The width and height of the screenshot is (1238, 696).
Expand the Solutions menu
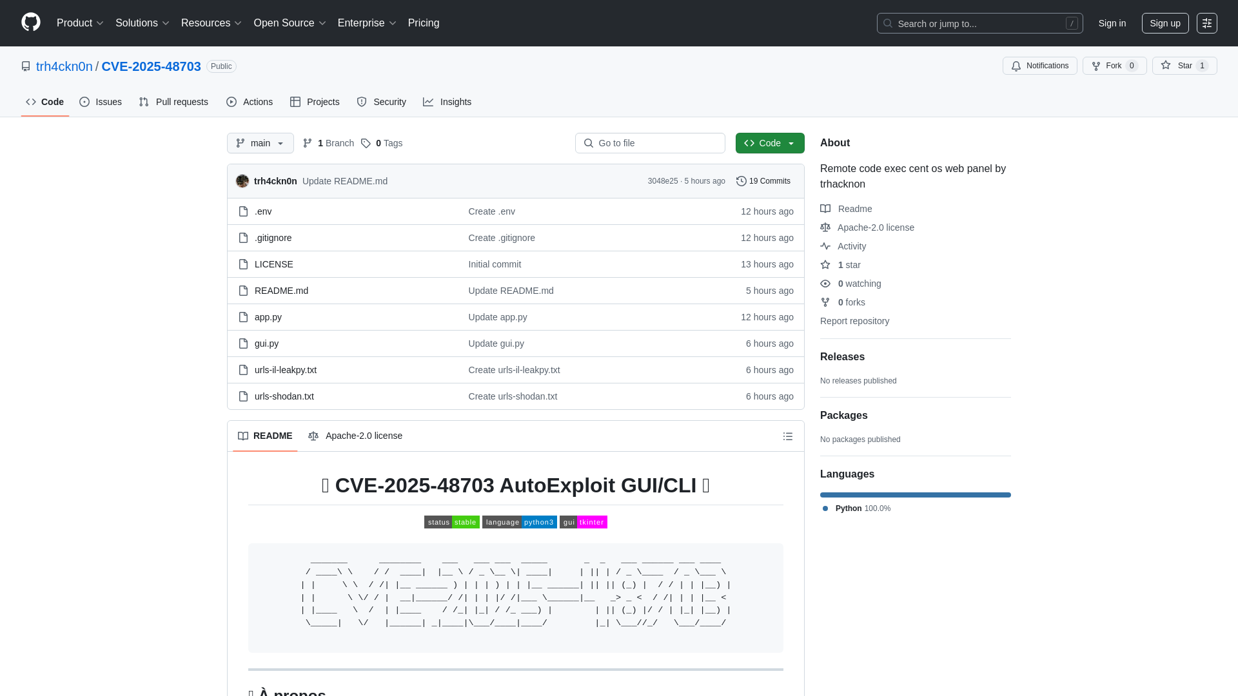coord(142,23)
